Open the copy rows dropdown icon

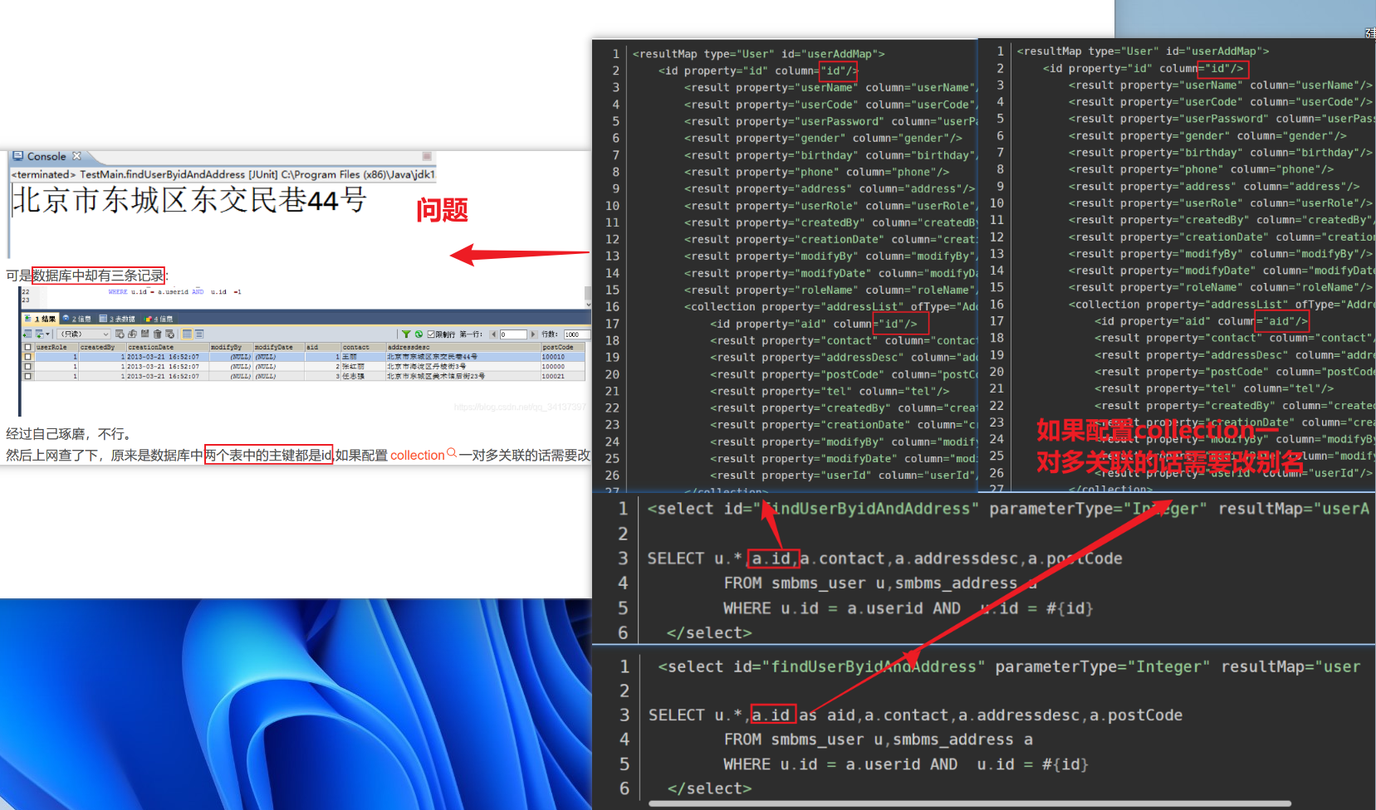click(x=42, y=334)
